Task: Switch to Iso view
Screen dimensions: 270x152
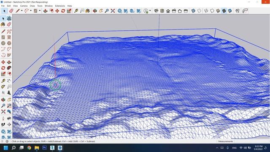Action: [156, 11]
